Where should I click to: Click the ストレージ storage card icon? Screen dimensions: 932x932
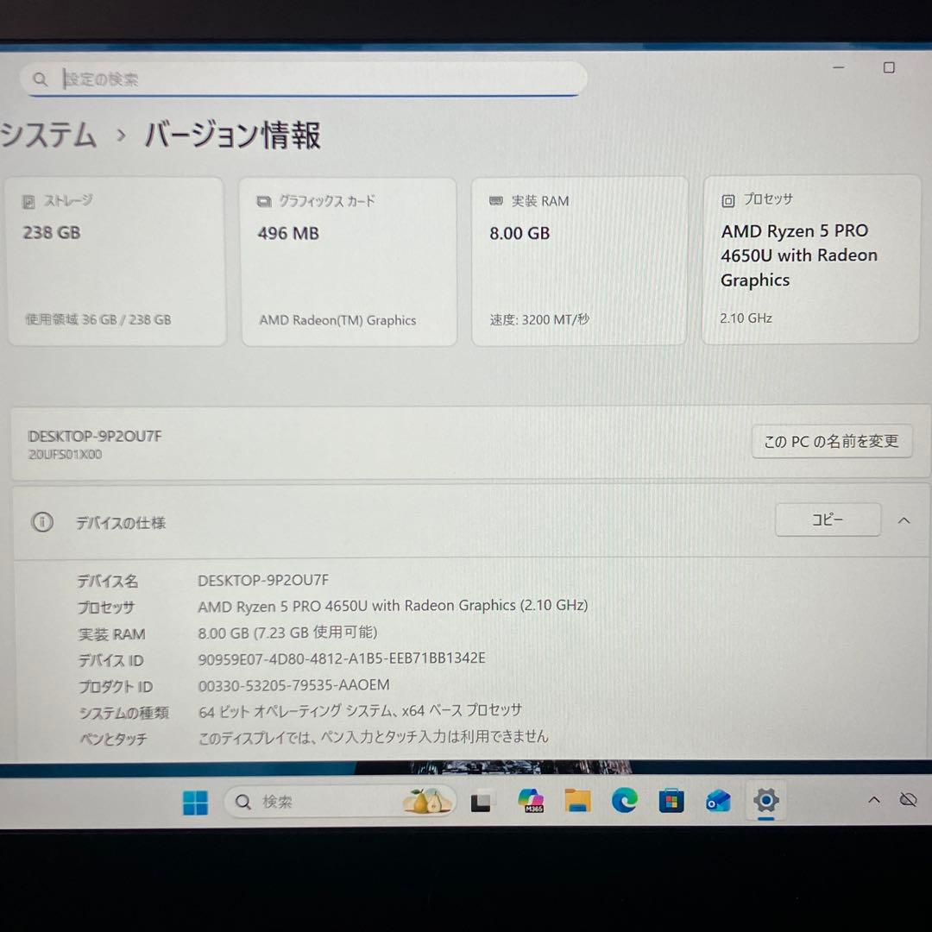[x=29, y=200]
